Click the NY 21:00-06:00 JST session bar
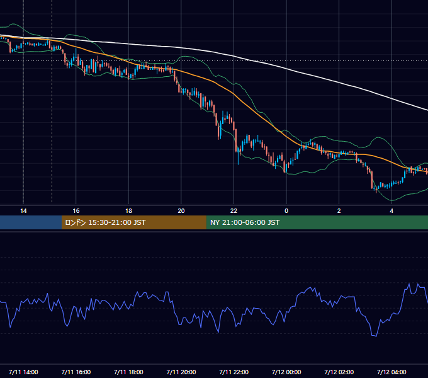Viewport: 428px width, 378px height. [x=317, y=222]
